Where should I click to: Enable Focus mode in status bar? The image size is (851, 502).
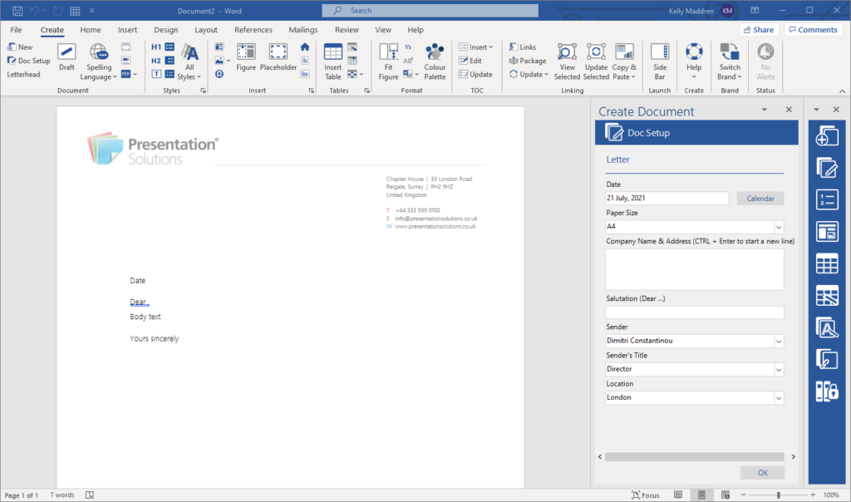[x=645, y=495]
